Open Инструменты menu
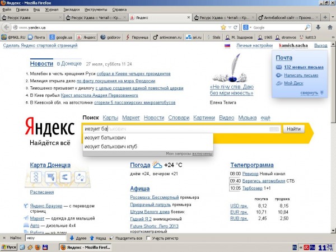336x252 pixels. [x=96, y=10]
